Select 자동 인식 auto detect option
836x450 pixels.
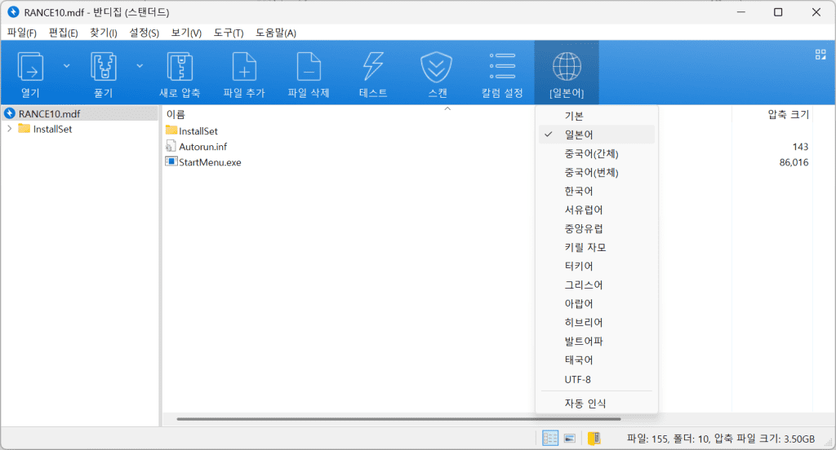point(597,404)
